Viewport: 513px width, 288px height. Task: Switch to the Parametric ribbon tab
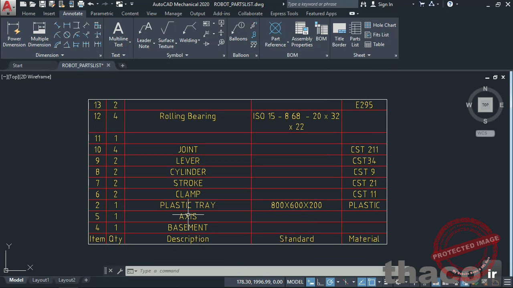pyautogui.click(x=102, y=13)
